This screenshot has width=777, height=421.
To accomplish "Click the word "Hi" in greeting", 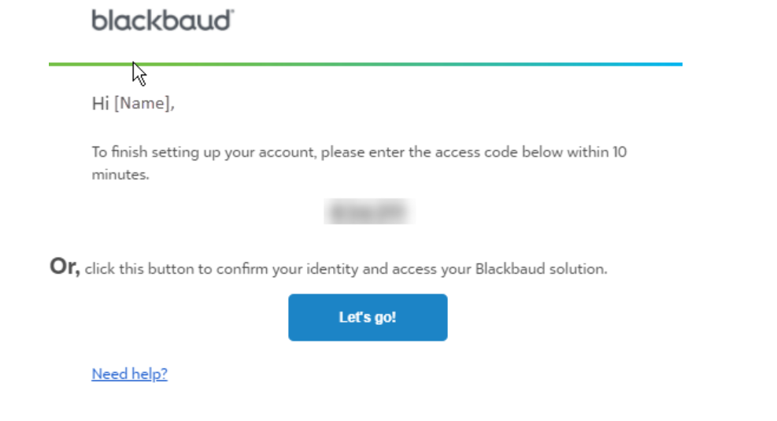I will click(x=100, y=104).
